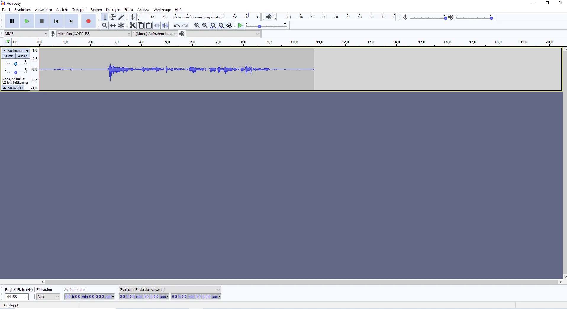Toggle Alleine solo on the audio track
Screen dimensions: 567x309
click(x=23, y=56)
